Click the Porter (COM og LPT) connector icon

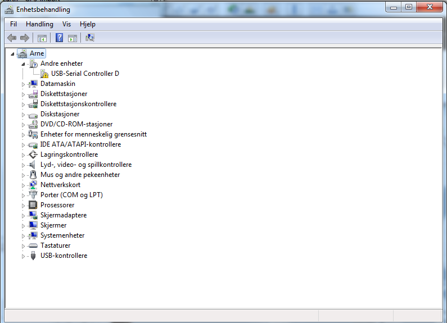click(x=33, y=195)
